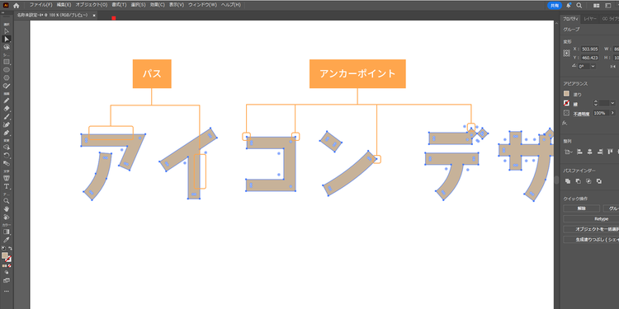Image resolution: width=619 pixels, height=309 pixels.
Task: Switch to the レイヤー tab
Action: [590, 19]
